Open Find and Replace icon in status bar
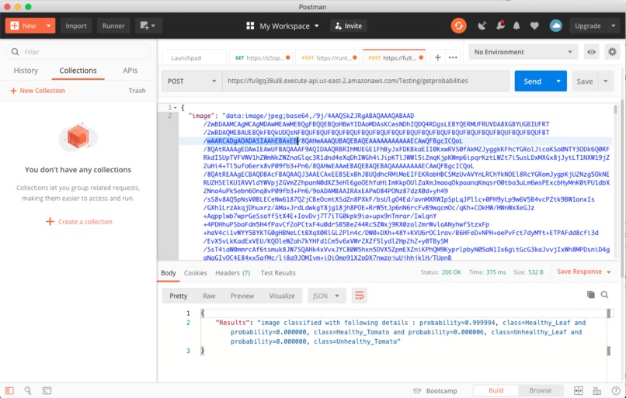This screenshot has width=626, height=398. (x=27, y=391)
